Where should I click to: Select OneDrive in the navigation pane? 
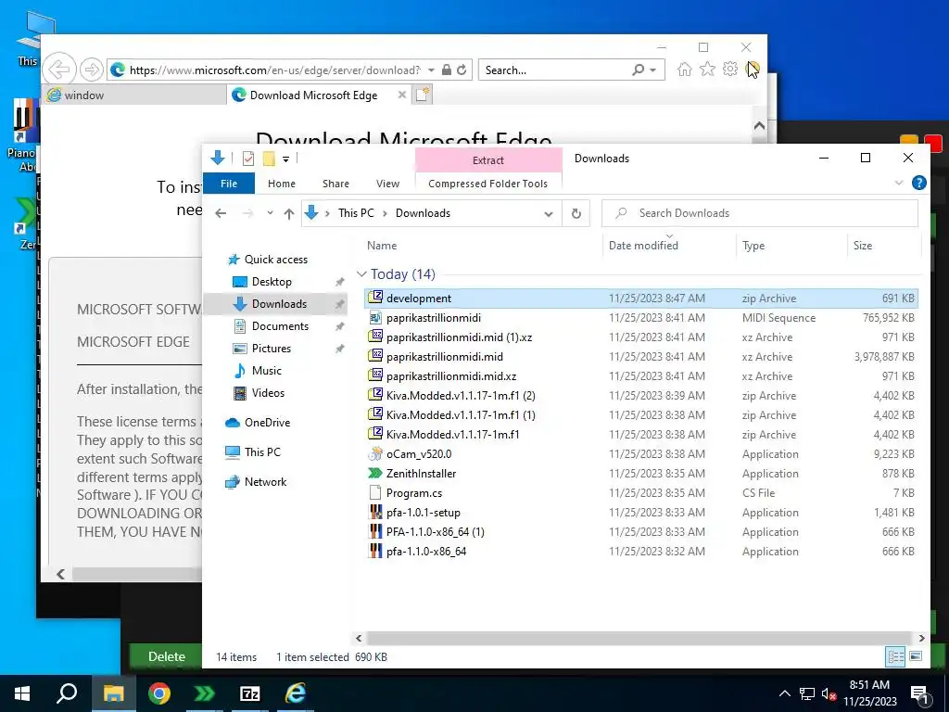[267, 423]
